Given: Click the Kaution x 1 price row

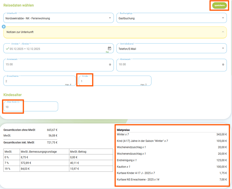Looking at the screenshot, I should [172, 167].
